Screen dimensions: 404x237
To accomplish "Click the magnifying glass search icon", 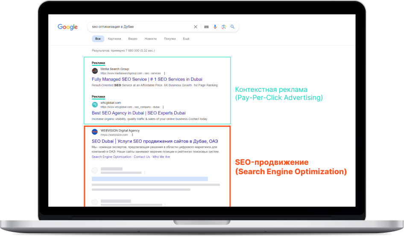I will tap(232, 27).
